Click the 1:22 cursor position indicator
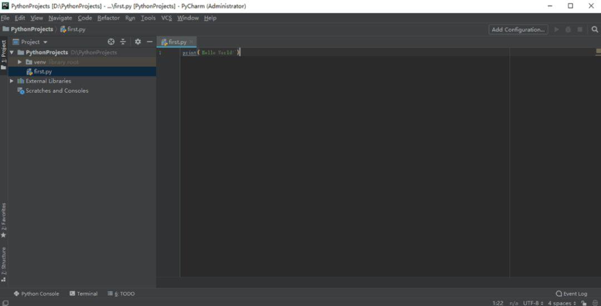The height and width of the screenshot is (306, 601). [x=497, y=303]
